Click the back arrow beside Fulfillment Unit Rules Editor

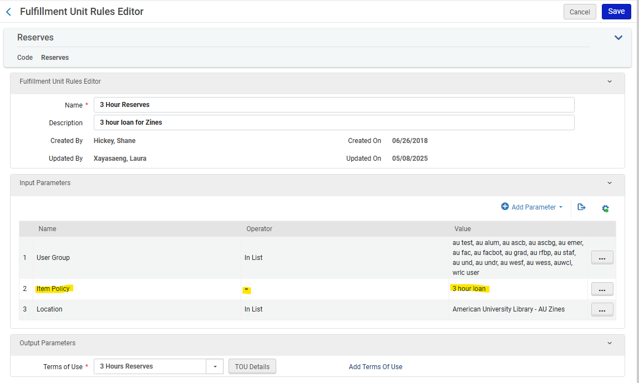tap(8, 11)
